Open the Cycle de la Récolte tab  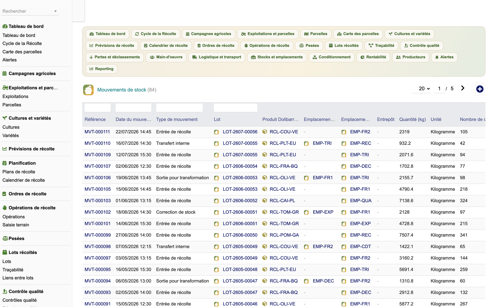coord(155,34)
